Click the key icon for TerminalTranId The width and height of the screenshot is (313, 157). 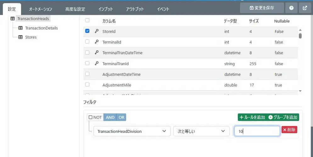pos(97,63)
